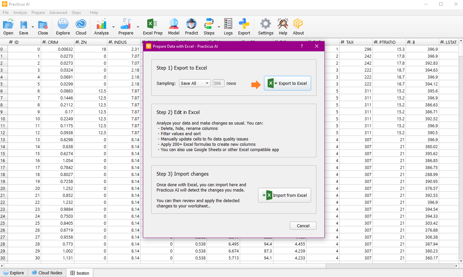This screenshot has height=277, width=463.
Task: Expand the Steps dropdown arrow in toolbar
Action: pos(219,27)
